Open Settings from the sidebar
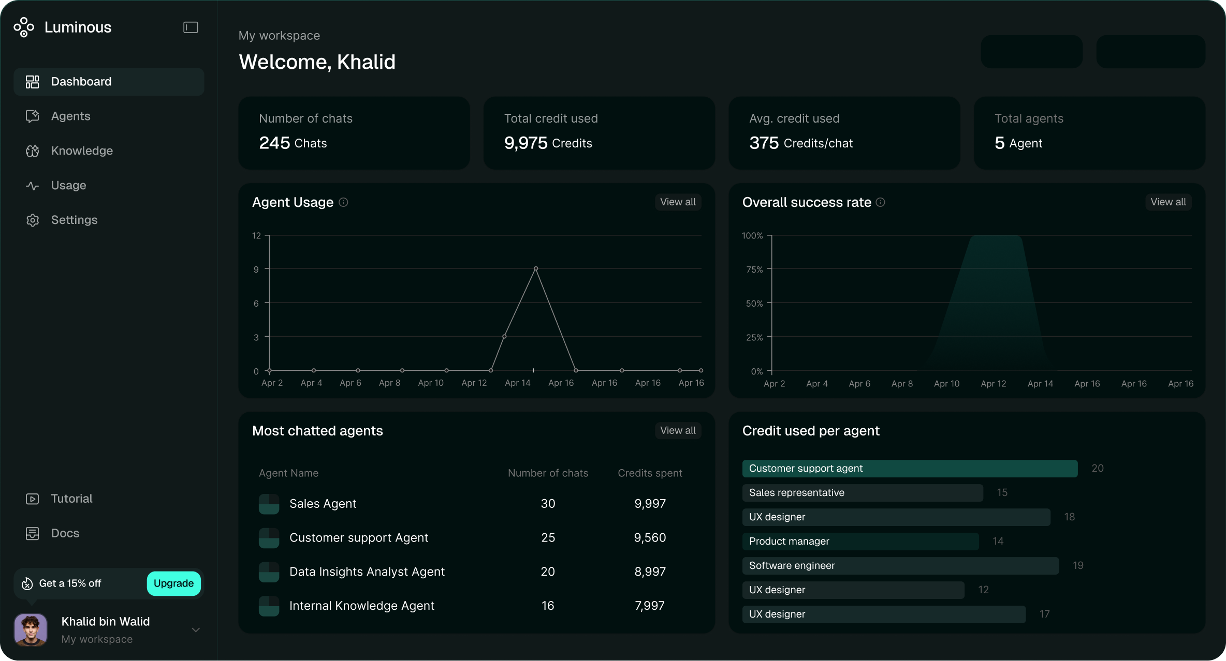 coord(74,220)
